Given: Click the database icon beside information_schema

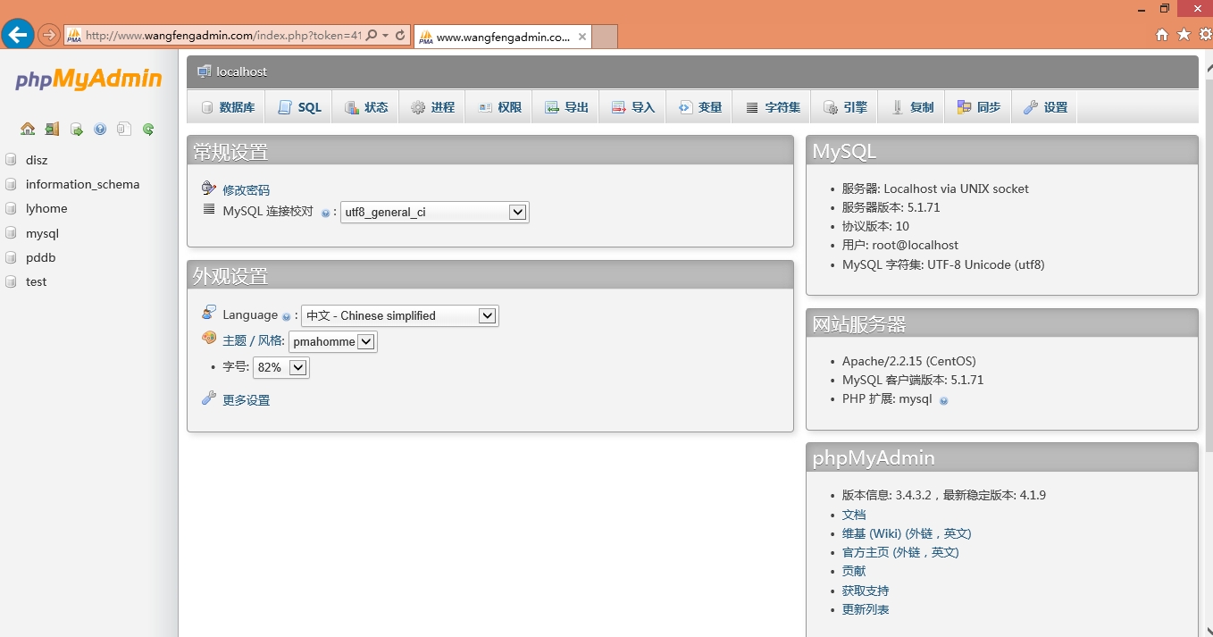Looking at the screenshot, I should point(11,184).
